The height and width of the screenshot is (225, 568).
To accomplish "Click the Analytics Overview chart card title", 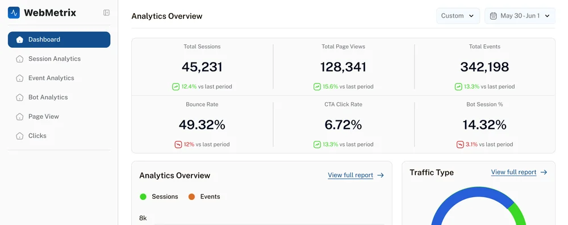I will [174, 176].
